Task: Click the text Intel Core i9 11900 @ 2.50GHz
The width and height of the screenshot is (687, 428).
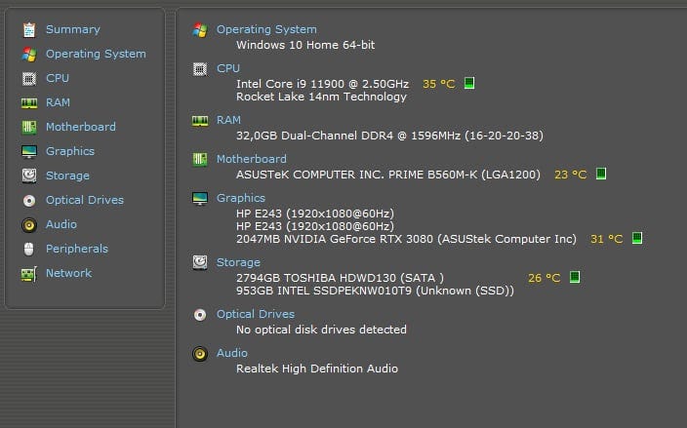Action: pyautogui.click(x=322, y=84)
